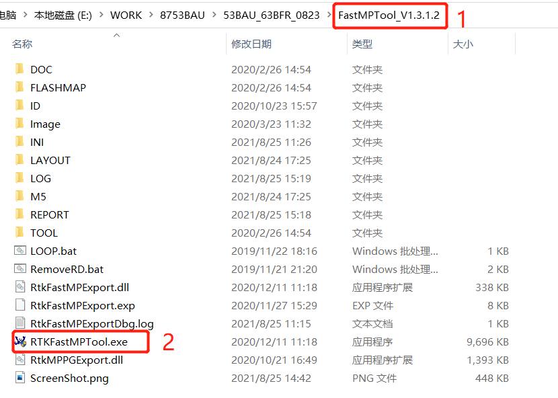The image size is (558, 398).
Task: Click the RemoveRD.bat batch file icon
Action: tap(20, 269)
